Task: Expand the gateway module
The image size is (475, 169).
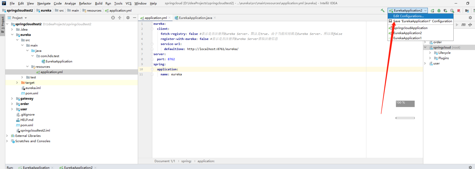Action: 12,99
